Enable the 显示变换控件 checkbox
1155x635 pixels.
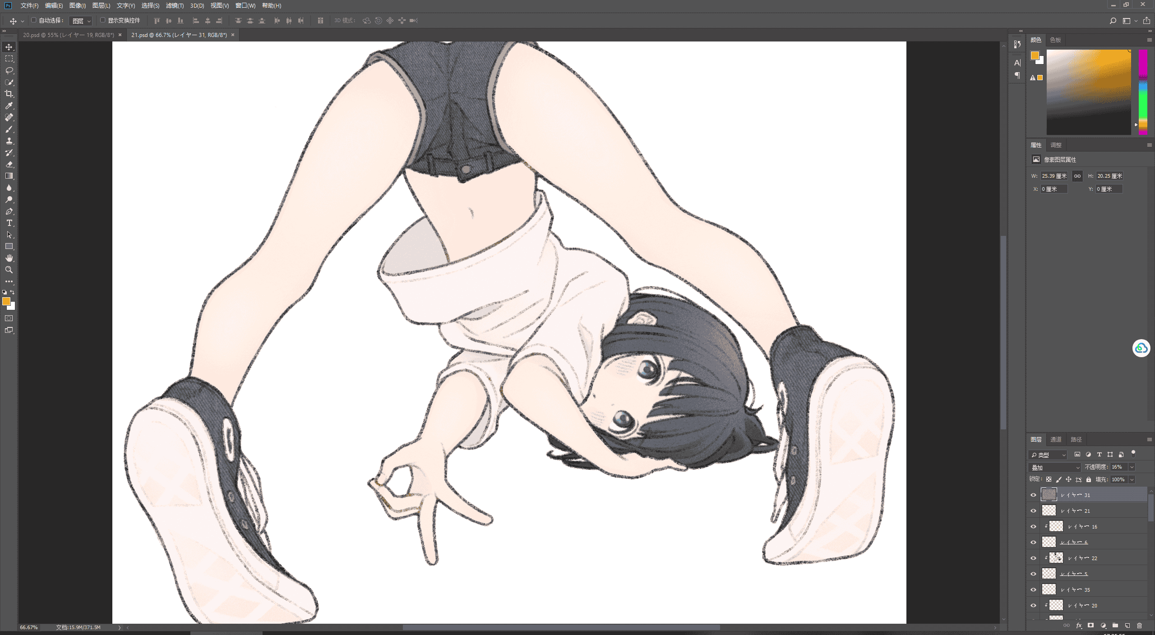click(x=103, y=20)
